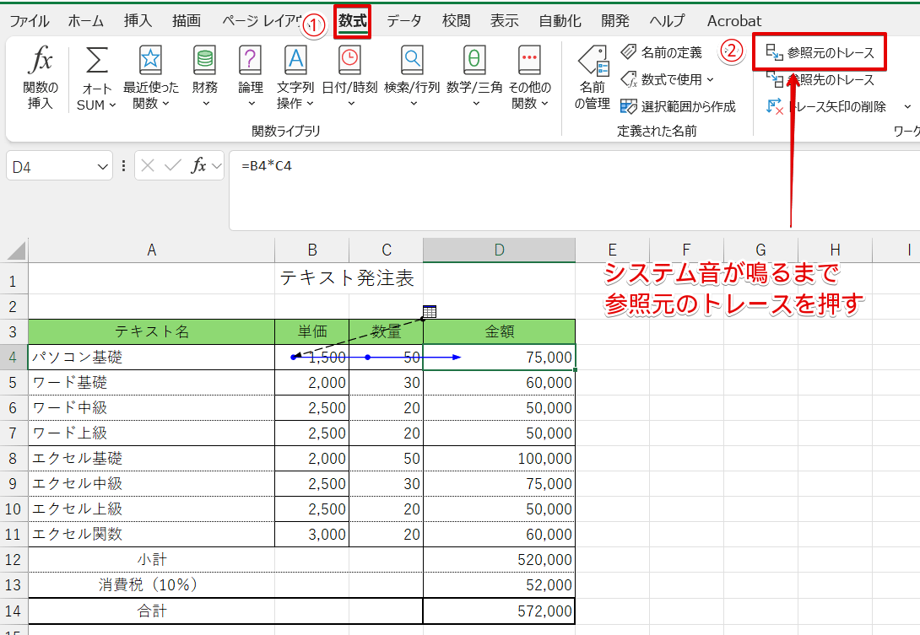The width and height of the screenshot is (920, 635).
Task: Switch to the 開発 tab
Action: pyautogui.click(x=615, y=21)
